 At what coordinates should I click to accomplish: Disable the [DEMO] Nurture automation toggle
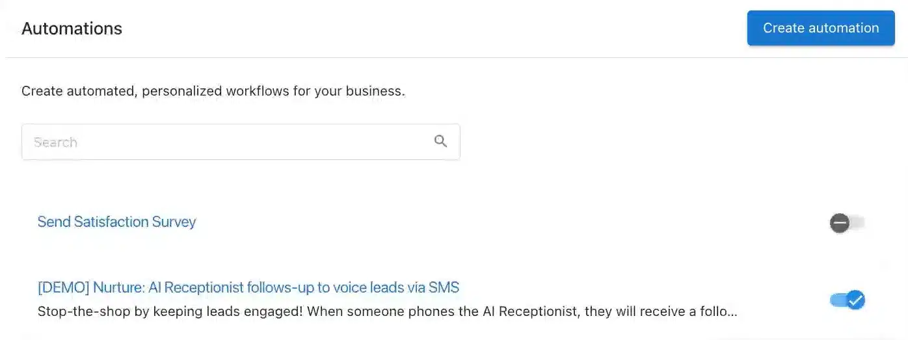(847, 300)
